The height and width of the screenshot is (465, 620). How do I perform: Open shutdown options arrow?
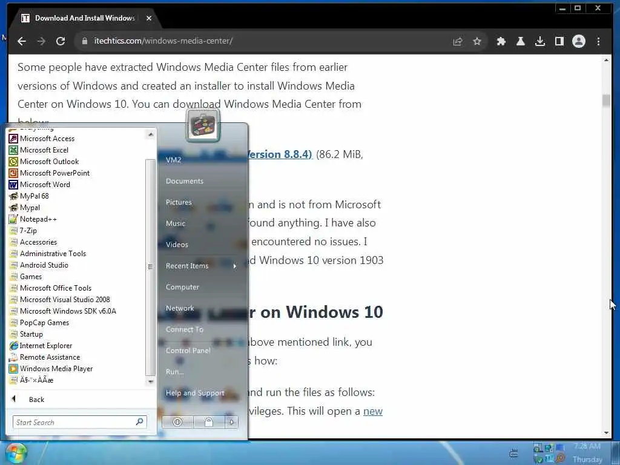click(231, 422)
